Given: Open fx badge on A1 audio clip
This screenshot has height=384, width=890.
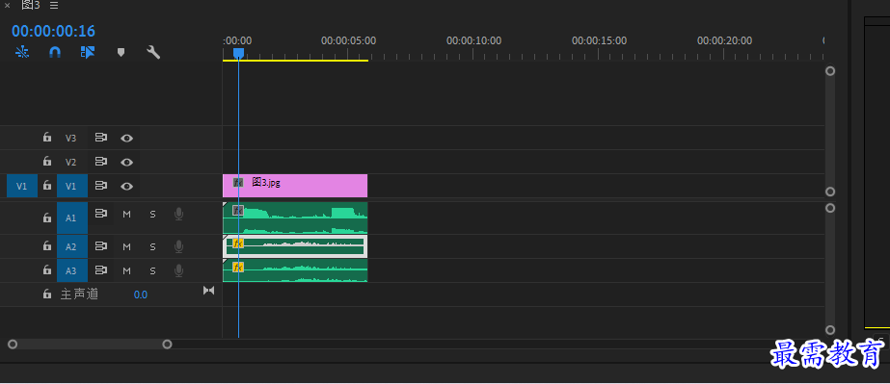Looking at the screenshot, I should 238,211.
